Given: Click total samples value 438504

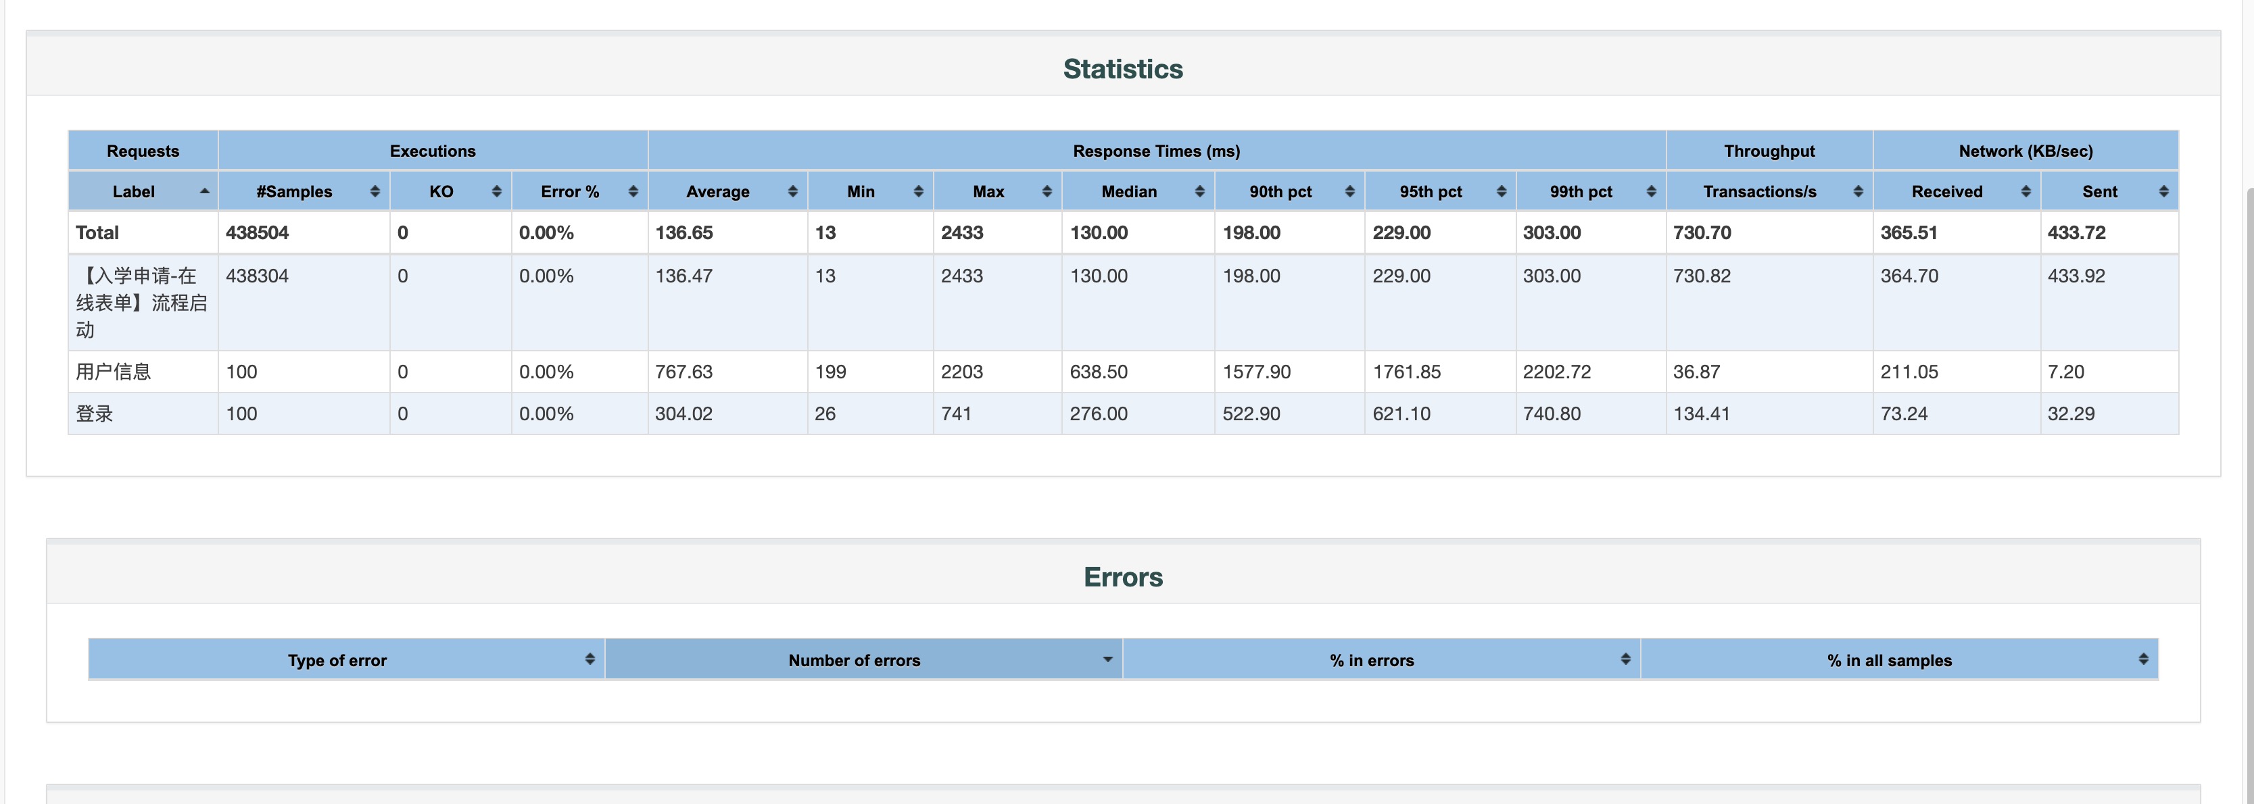Looking at the screenshot, I should click(x=258, y=232).
